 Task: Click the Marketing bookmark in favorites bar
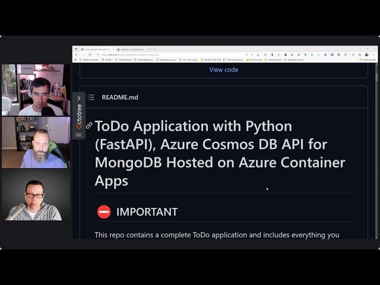click(294, 59)
